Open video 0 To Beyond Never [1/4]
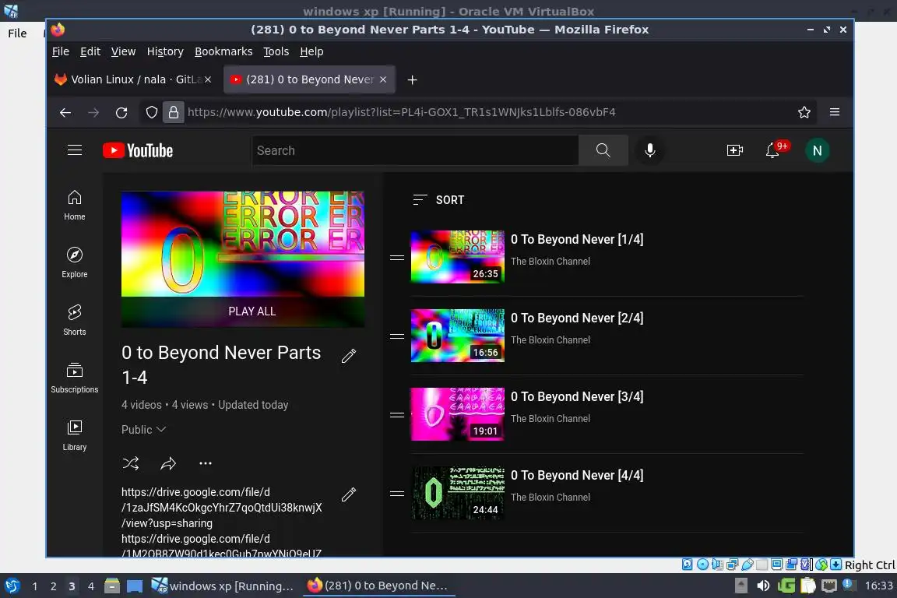The width and height of the screenshot is (897, 598). [577, 239]
